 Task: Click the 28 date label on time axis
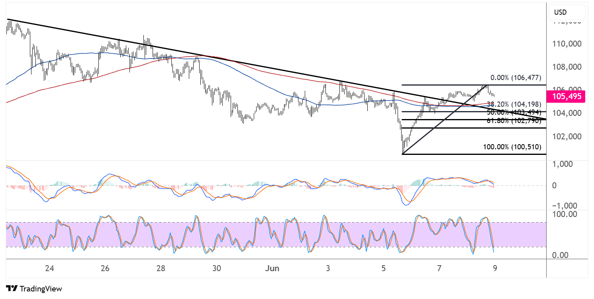point(161,268)
